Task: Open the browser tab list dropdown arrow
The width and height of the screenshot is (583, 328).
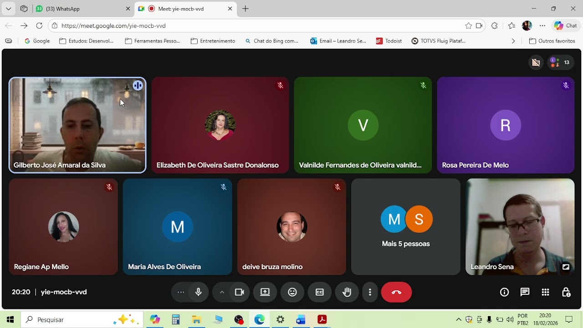Action: click(8, 9)
